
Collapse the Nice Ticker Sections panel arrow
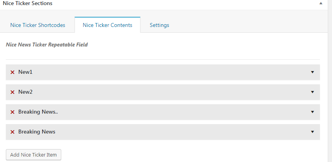tap(321, 3)
